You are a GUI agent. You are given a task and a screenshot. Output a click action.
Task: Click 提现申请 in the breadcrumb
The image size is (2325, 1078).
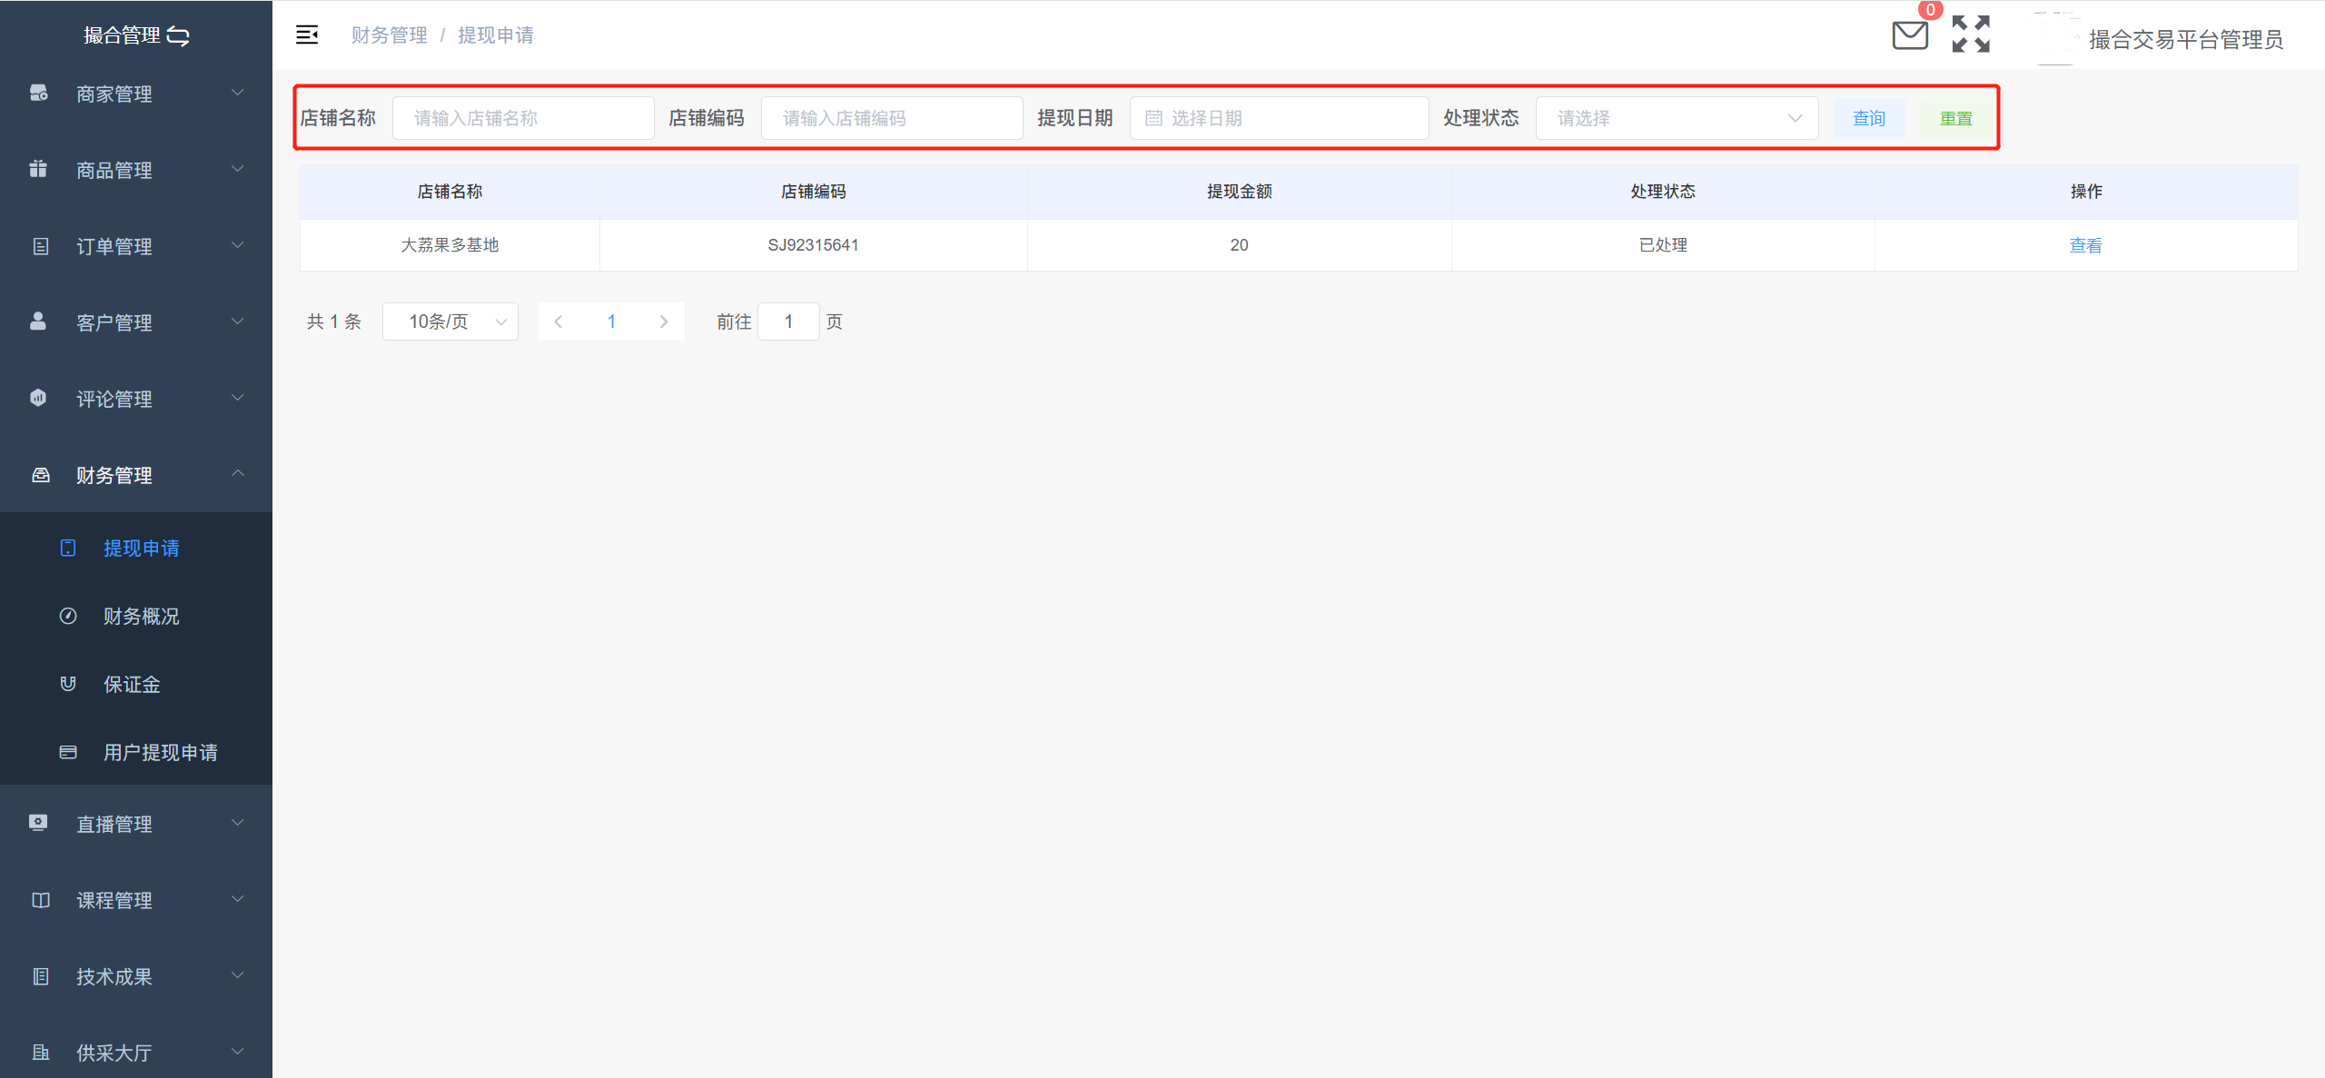pos(496,35)
